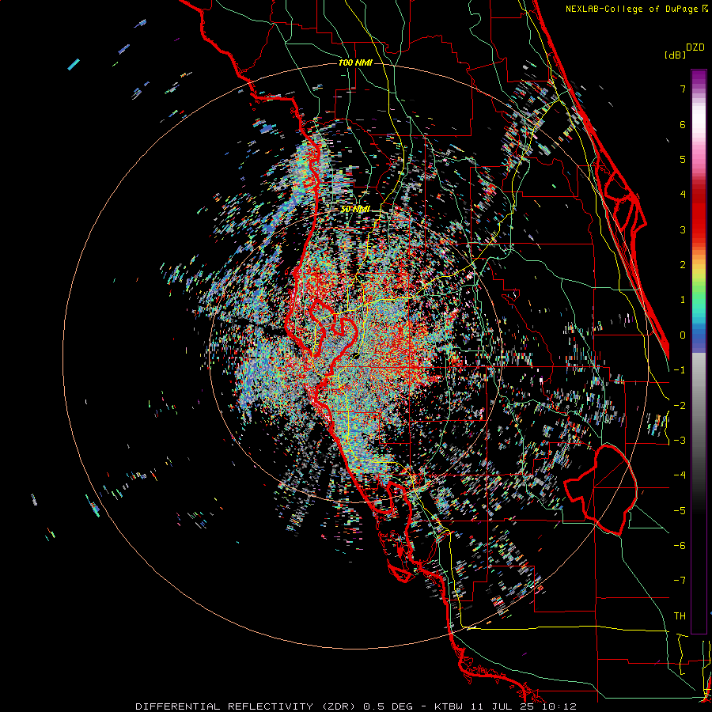
Task: Click the -3 dB scale label
Action: [680, 441]
